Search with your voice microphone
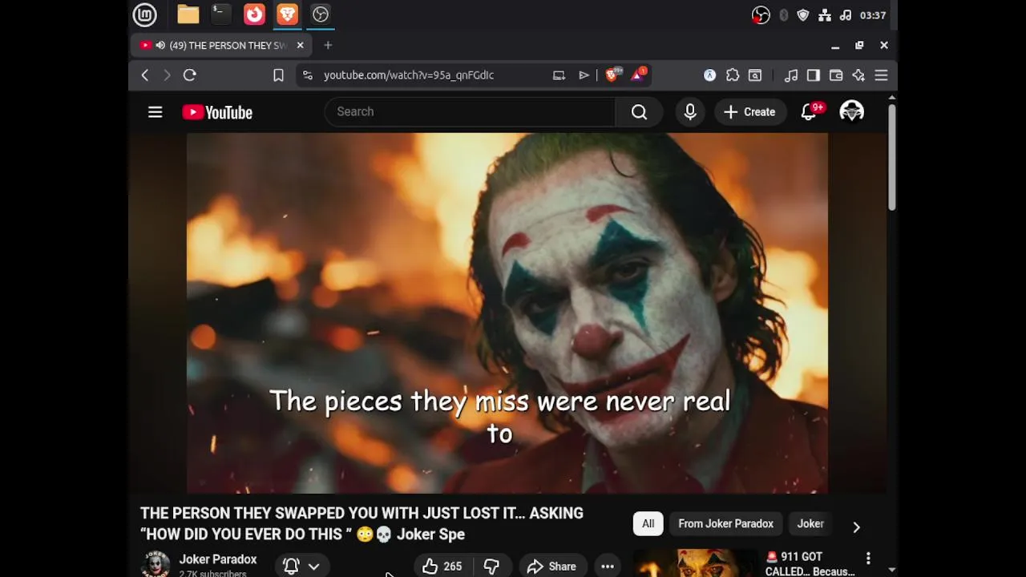 [x=690, y=112]
